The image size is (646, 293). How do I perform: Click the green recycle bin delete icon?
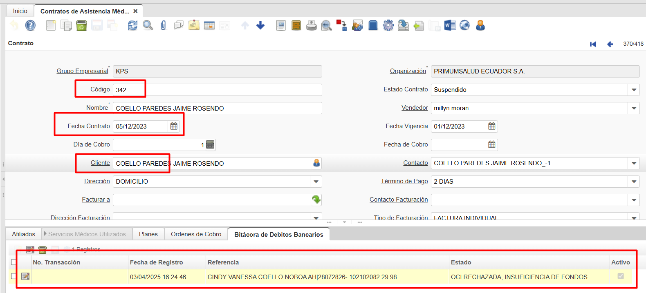pyautogui.click(x=81, y=26)
